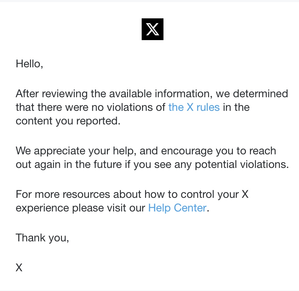
Task: Click the phrase "experience please visit our"
Action: (80, 208)
